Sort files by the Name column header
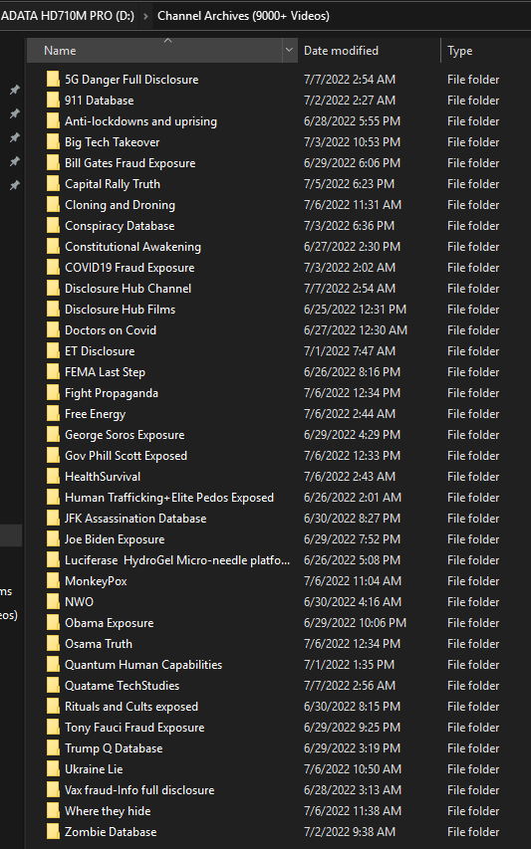This screenshot has height=849, width=531. pos(154,51)
